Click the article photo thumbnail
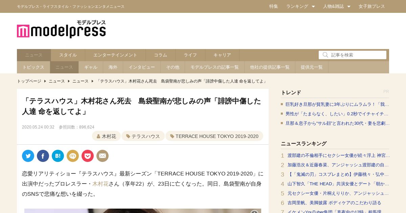 143,211
